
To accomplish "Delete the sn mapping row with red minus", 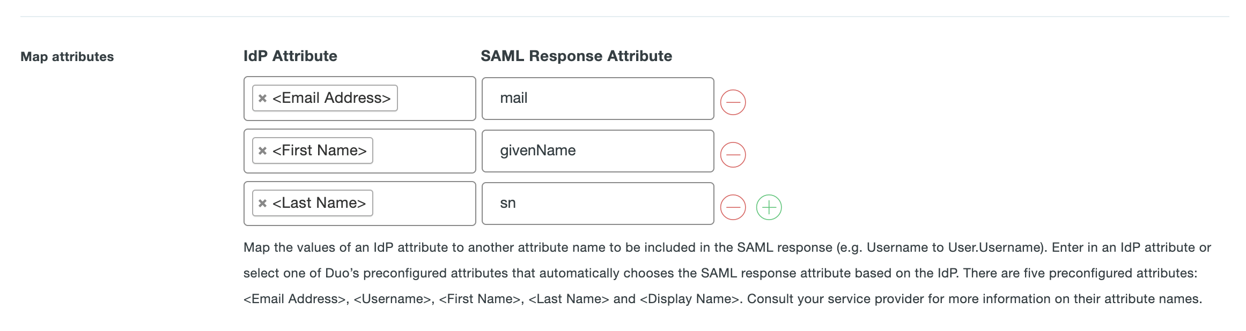I will tap(733, 207).
